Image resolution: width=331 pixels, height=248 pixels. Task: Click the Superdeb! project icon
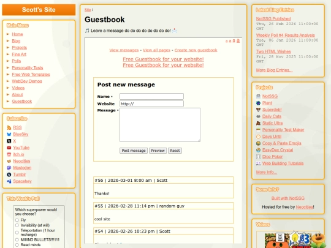pyautogui.click(x=258, y=110)
